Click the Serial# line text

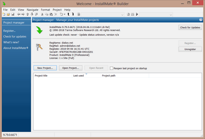click(71, 52)
